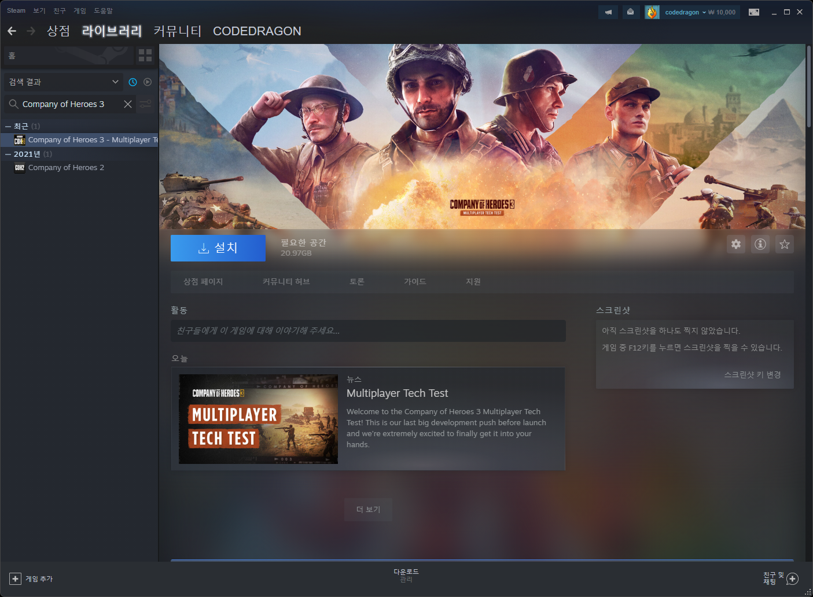Open the 게임 menu
The height and width of the screenshot is (597, 813).
[80, 10]
